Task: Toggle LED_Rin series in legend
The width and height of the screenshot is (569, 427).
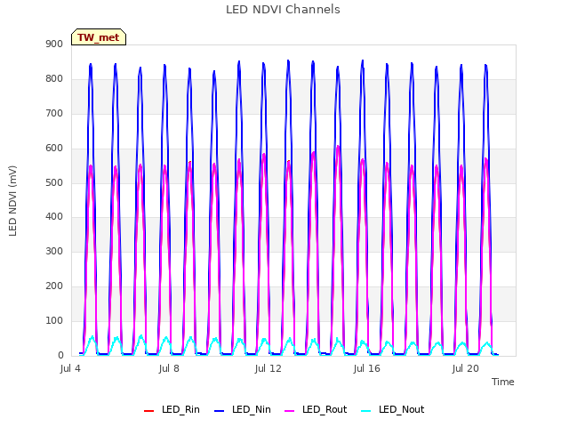Action: pos(172,409)
